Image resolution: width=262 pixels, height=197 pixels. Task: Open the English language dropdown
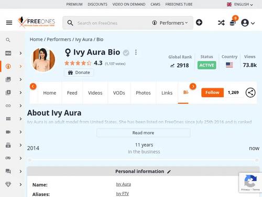click(240, 4)
